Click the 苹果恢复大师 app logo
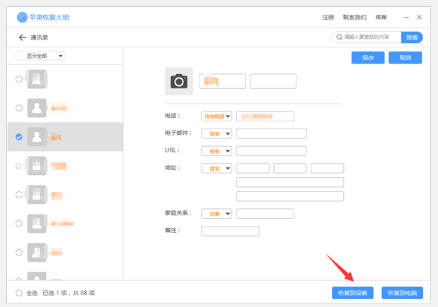Image resolution: width=438 pixels, height=307 pixels. [22, 17]
